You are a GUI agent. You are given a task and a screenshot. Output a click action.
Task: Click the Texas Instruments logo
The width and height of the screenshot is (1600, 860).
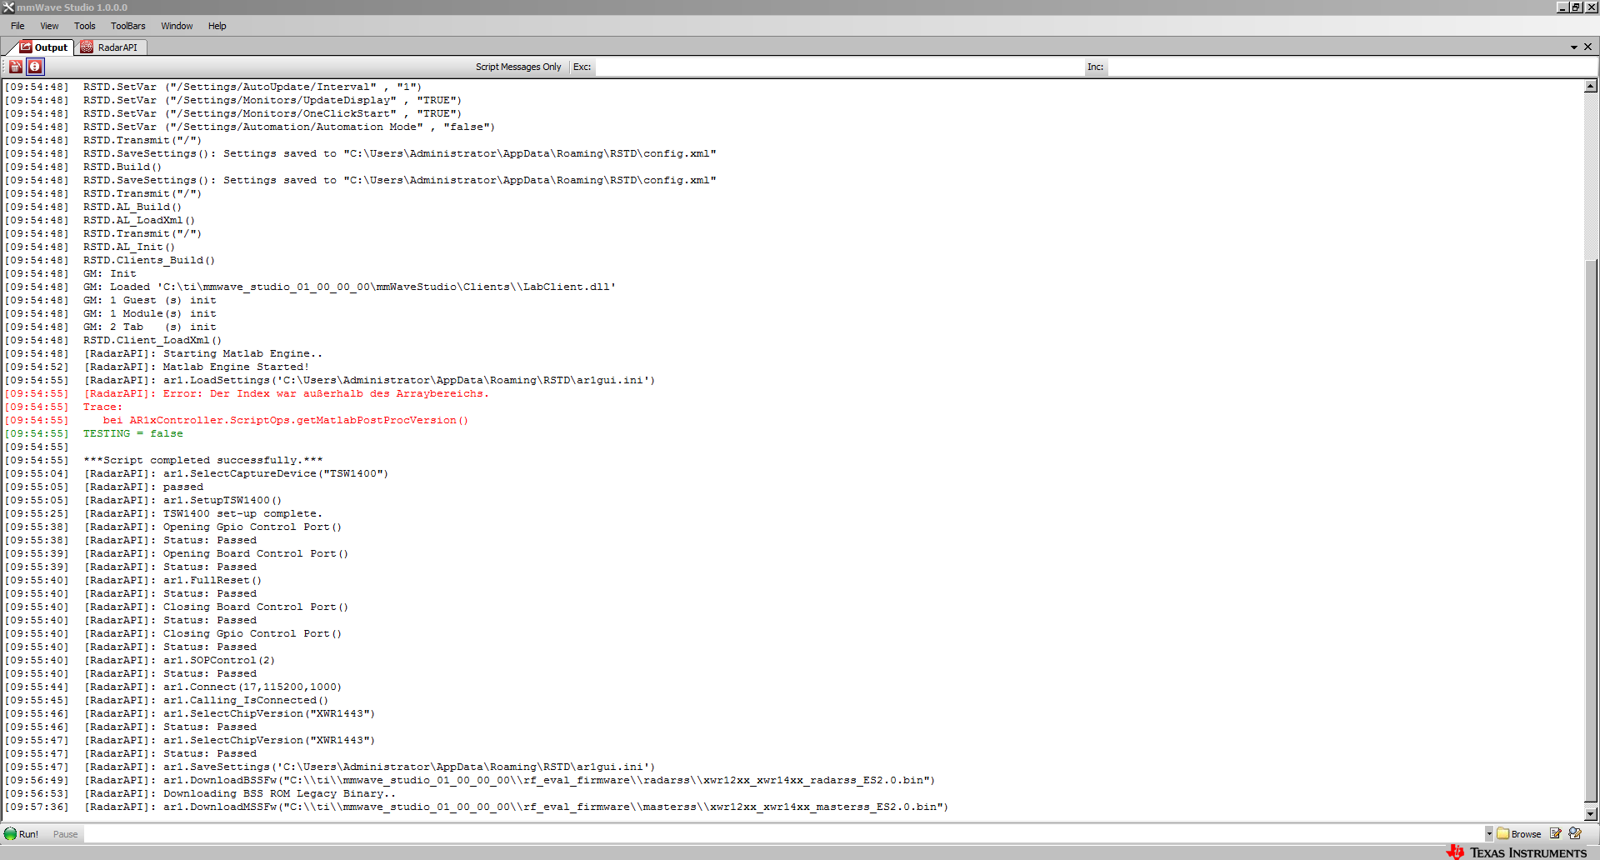point(1517,852)
